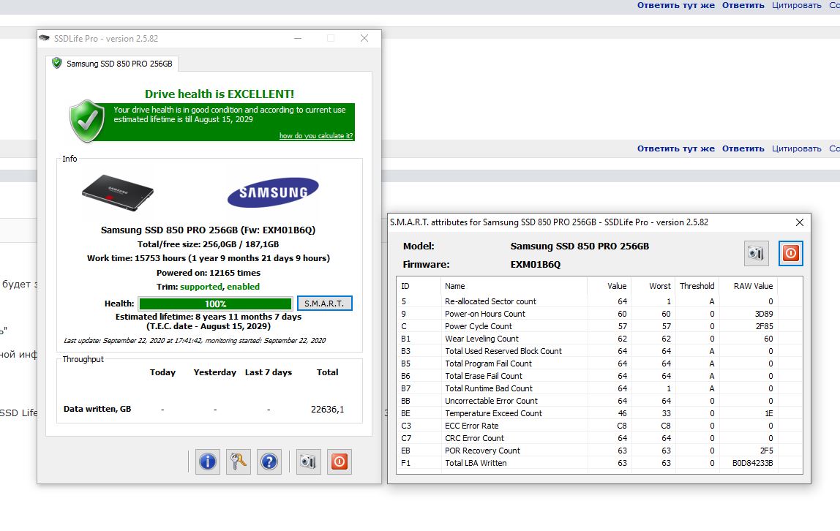Click camera screenshot icon in S.M.A.R.T. window
The width and height of the screenshot is (840, 531).
click(x=757, y=253)
